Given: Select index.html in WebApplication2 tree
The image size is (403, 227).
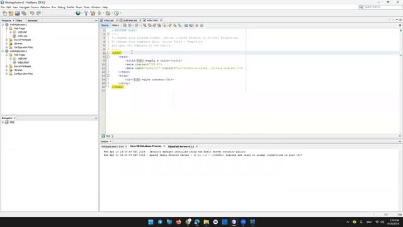Looking at the screenshot, I should (23, 62).
